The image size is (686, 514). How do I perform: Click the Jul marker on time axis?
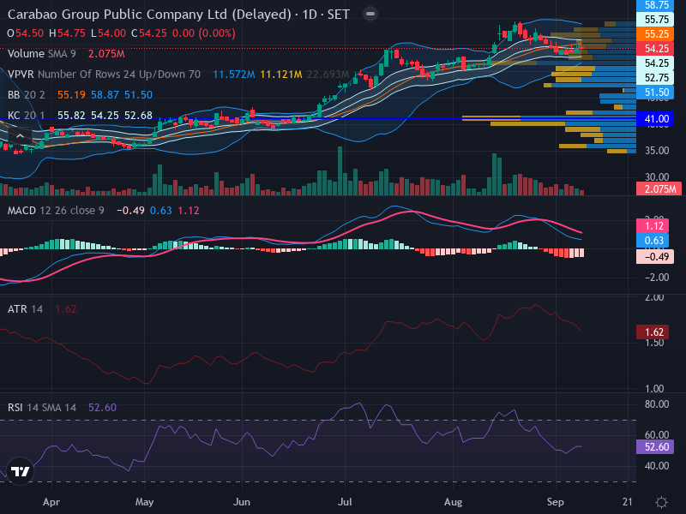(x=345, y=502)
